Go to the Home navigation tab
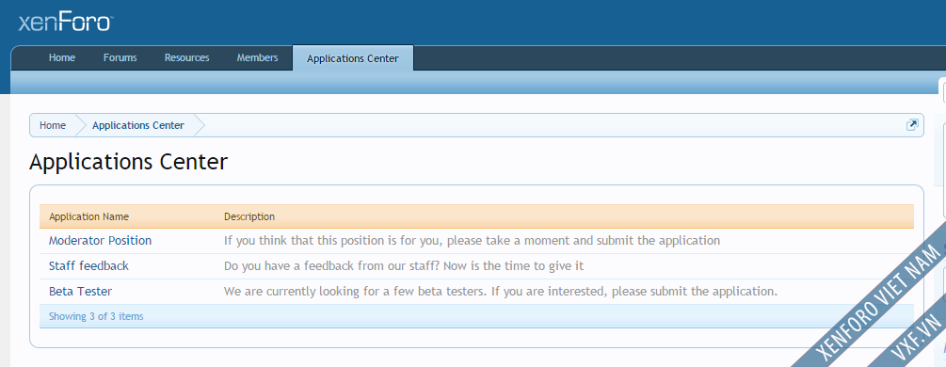Image resolution: width=946 pixels, height=367 pixels. coord(62,58)
